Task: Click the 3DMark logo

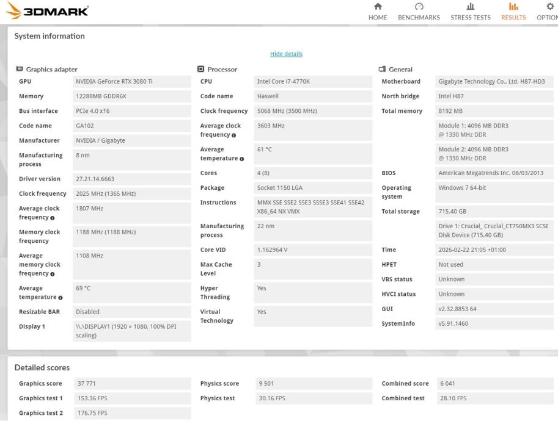Action: click(47, 10)
